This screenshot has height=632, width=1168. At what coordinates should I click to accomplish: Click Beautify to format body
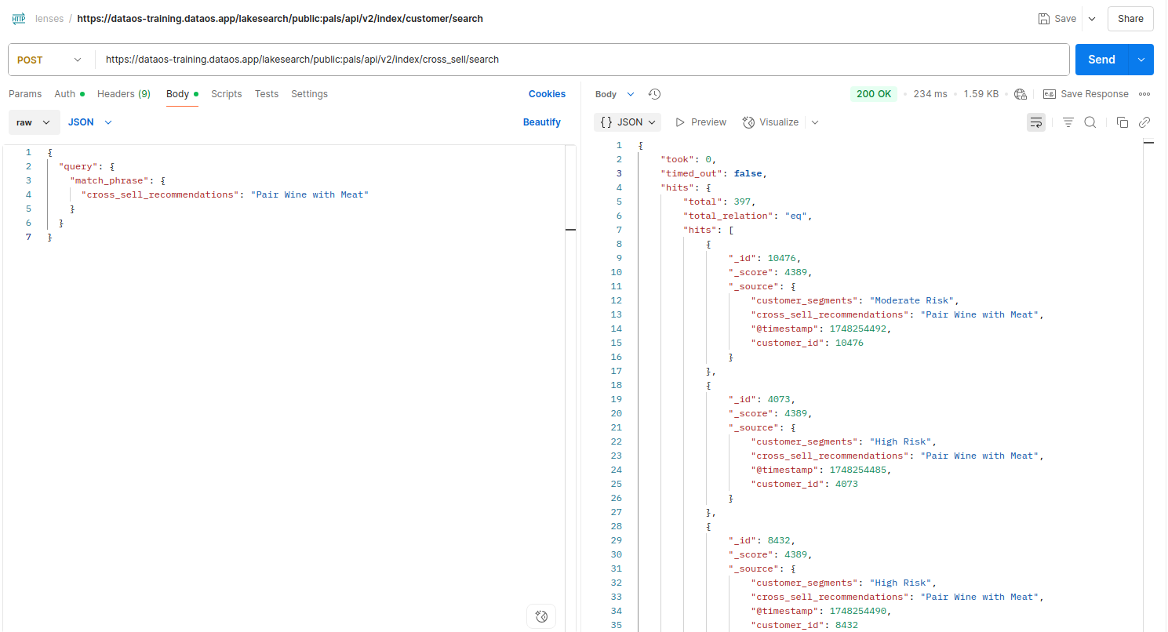[542, 122]
